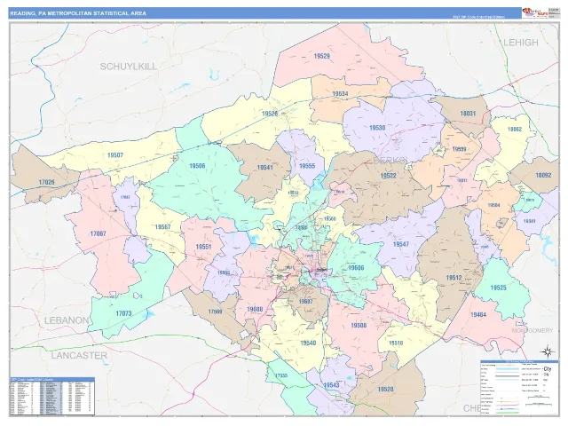
Task: Open the map legend box
Action: (x=519, y=388)
